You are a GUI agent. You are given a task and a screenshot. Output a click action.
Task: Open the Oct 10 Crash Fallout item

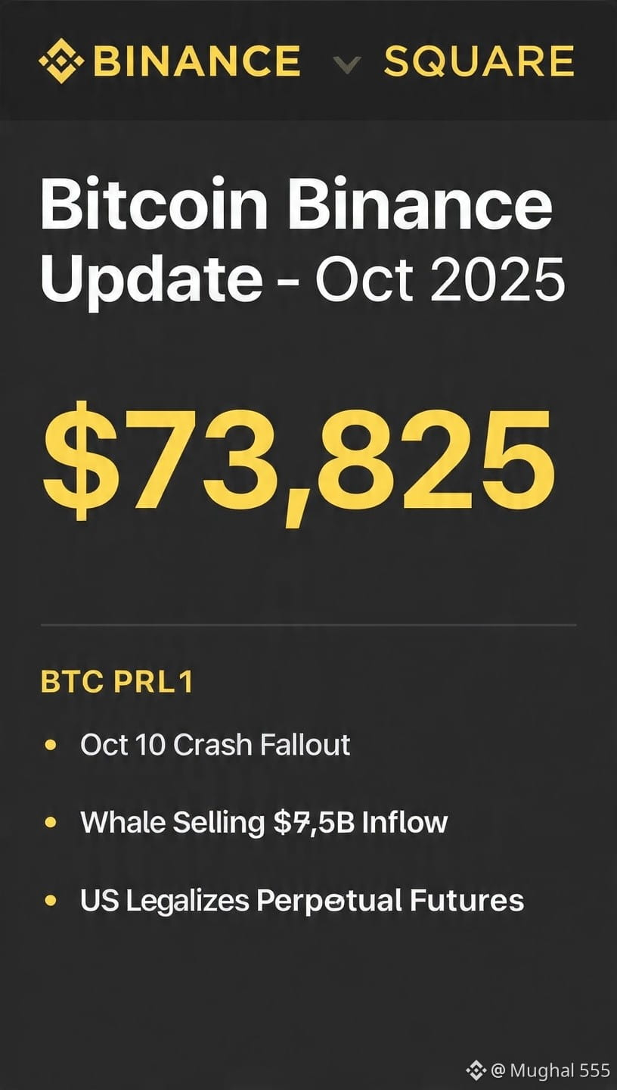pos(215,745)
